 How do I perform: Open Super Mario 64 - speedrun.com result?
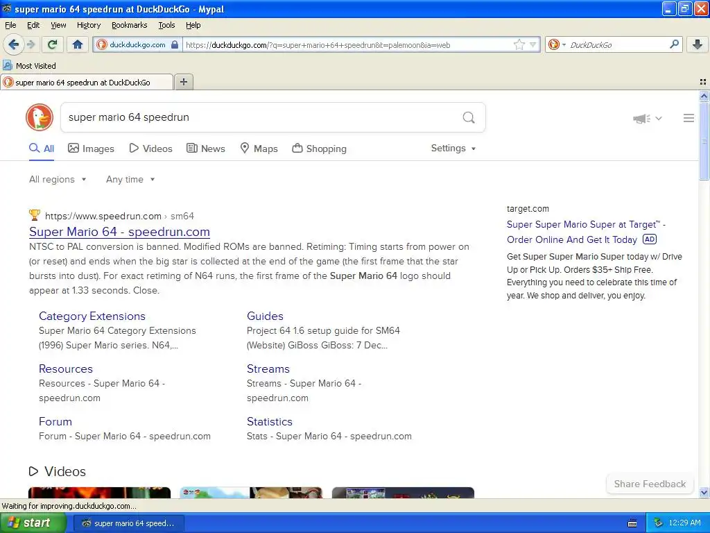click(119, 232)
